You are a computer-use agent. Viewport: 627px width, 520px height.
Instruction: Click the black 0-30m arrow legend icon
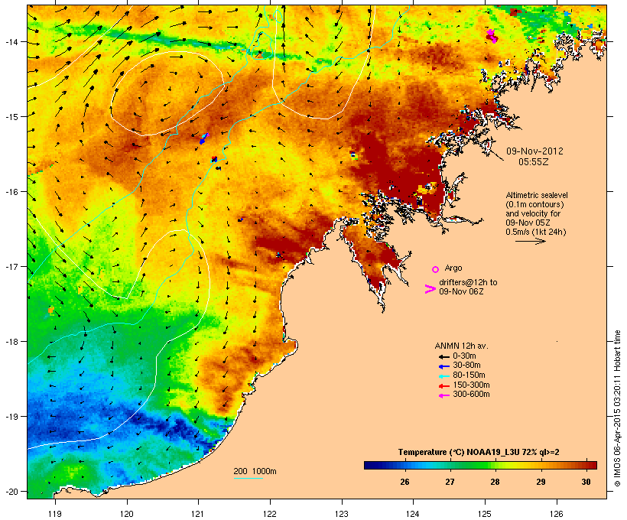[x=443, y=356]
